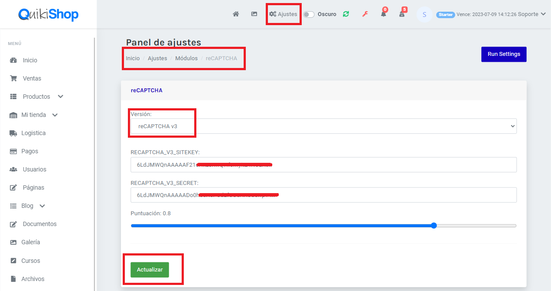Image resolution: width=551 pixels, height=291 pixels.
Task: Open the image gallery icon in top bar
Action: click(x=254, y=14)
